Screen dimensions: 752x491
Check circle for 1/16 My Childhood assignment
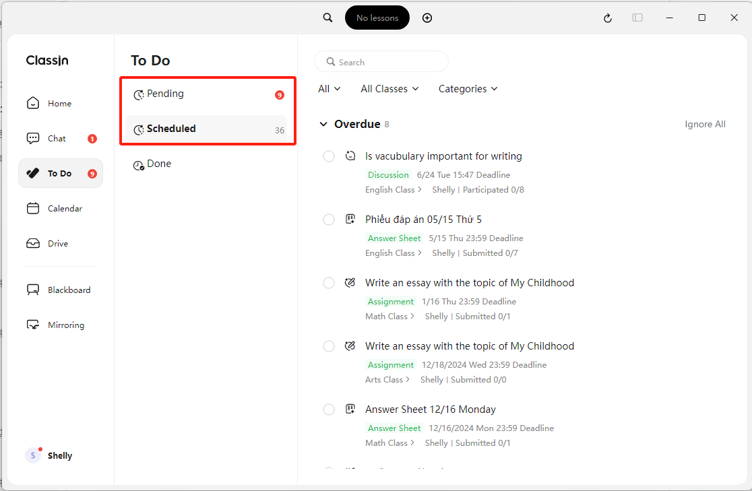(329, 283)
